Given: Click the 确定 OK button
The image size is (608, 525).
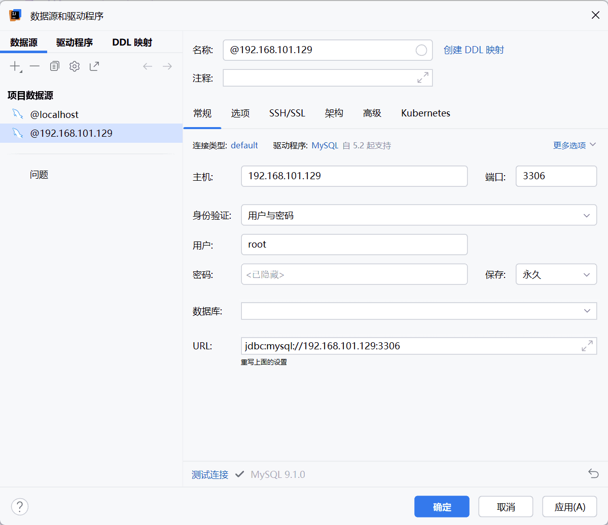Looking at the screenshot, I should (x=442, y=507).
